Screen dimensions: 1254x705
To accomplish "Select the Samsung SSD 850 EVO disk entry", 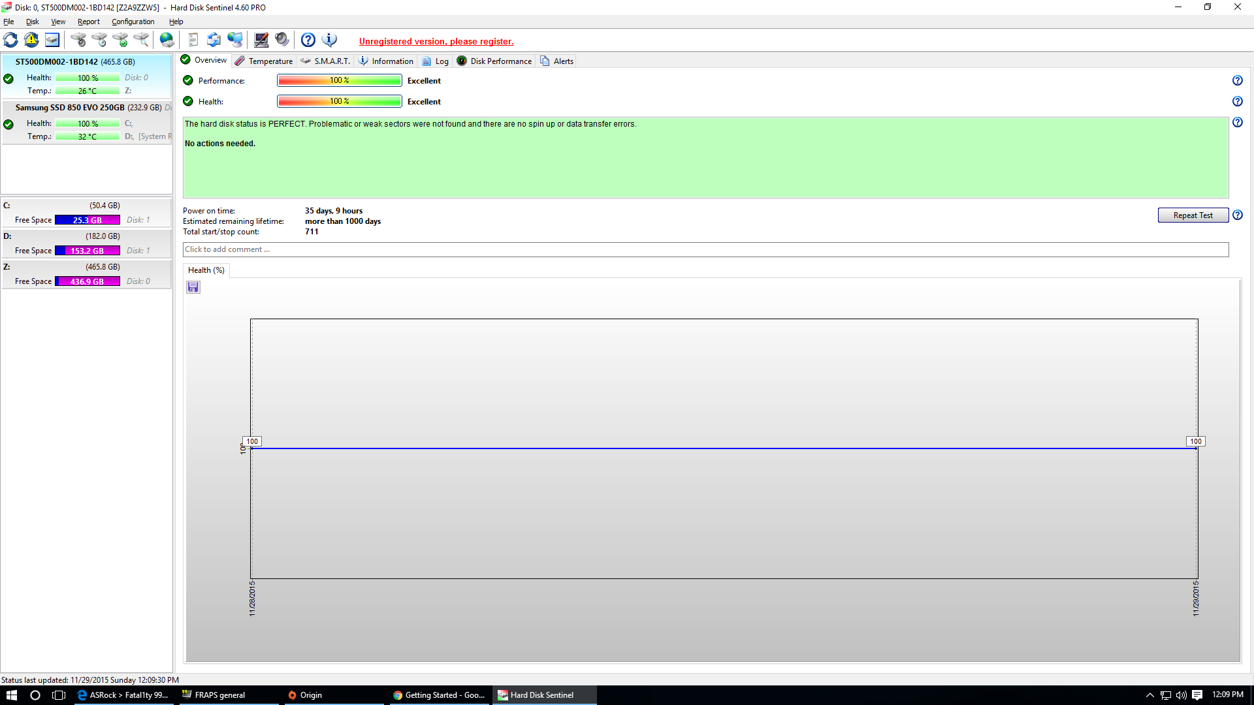I will click(x=87, y=123).
